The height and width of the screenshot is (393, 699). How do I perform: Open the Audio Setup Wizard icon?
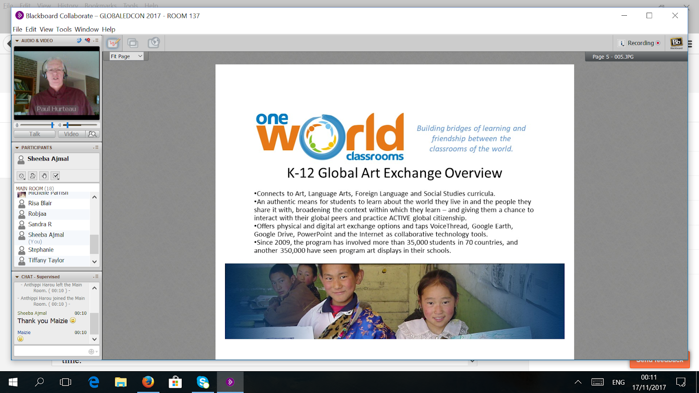coord(79,40)
